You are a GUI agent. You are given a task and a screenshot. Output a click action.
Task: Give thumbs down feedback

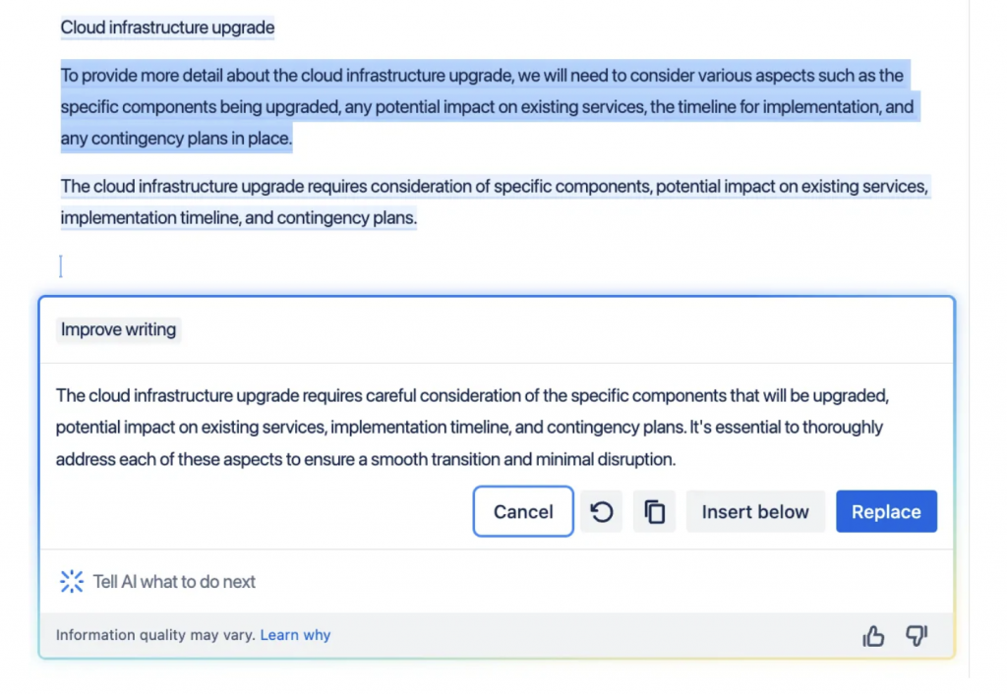pyautogui.click(x=917, y=636)
